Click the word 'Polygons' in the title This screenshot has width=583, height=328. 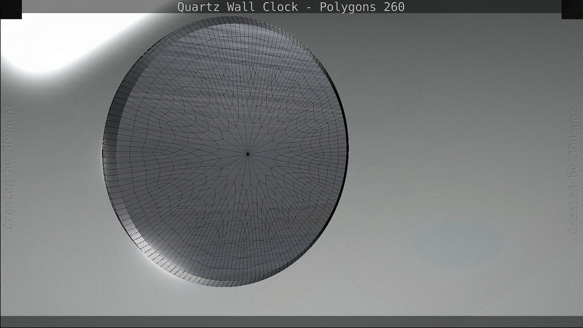tap(348, 7)
